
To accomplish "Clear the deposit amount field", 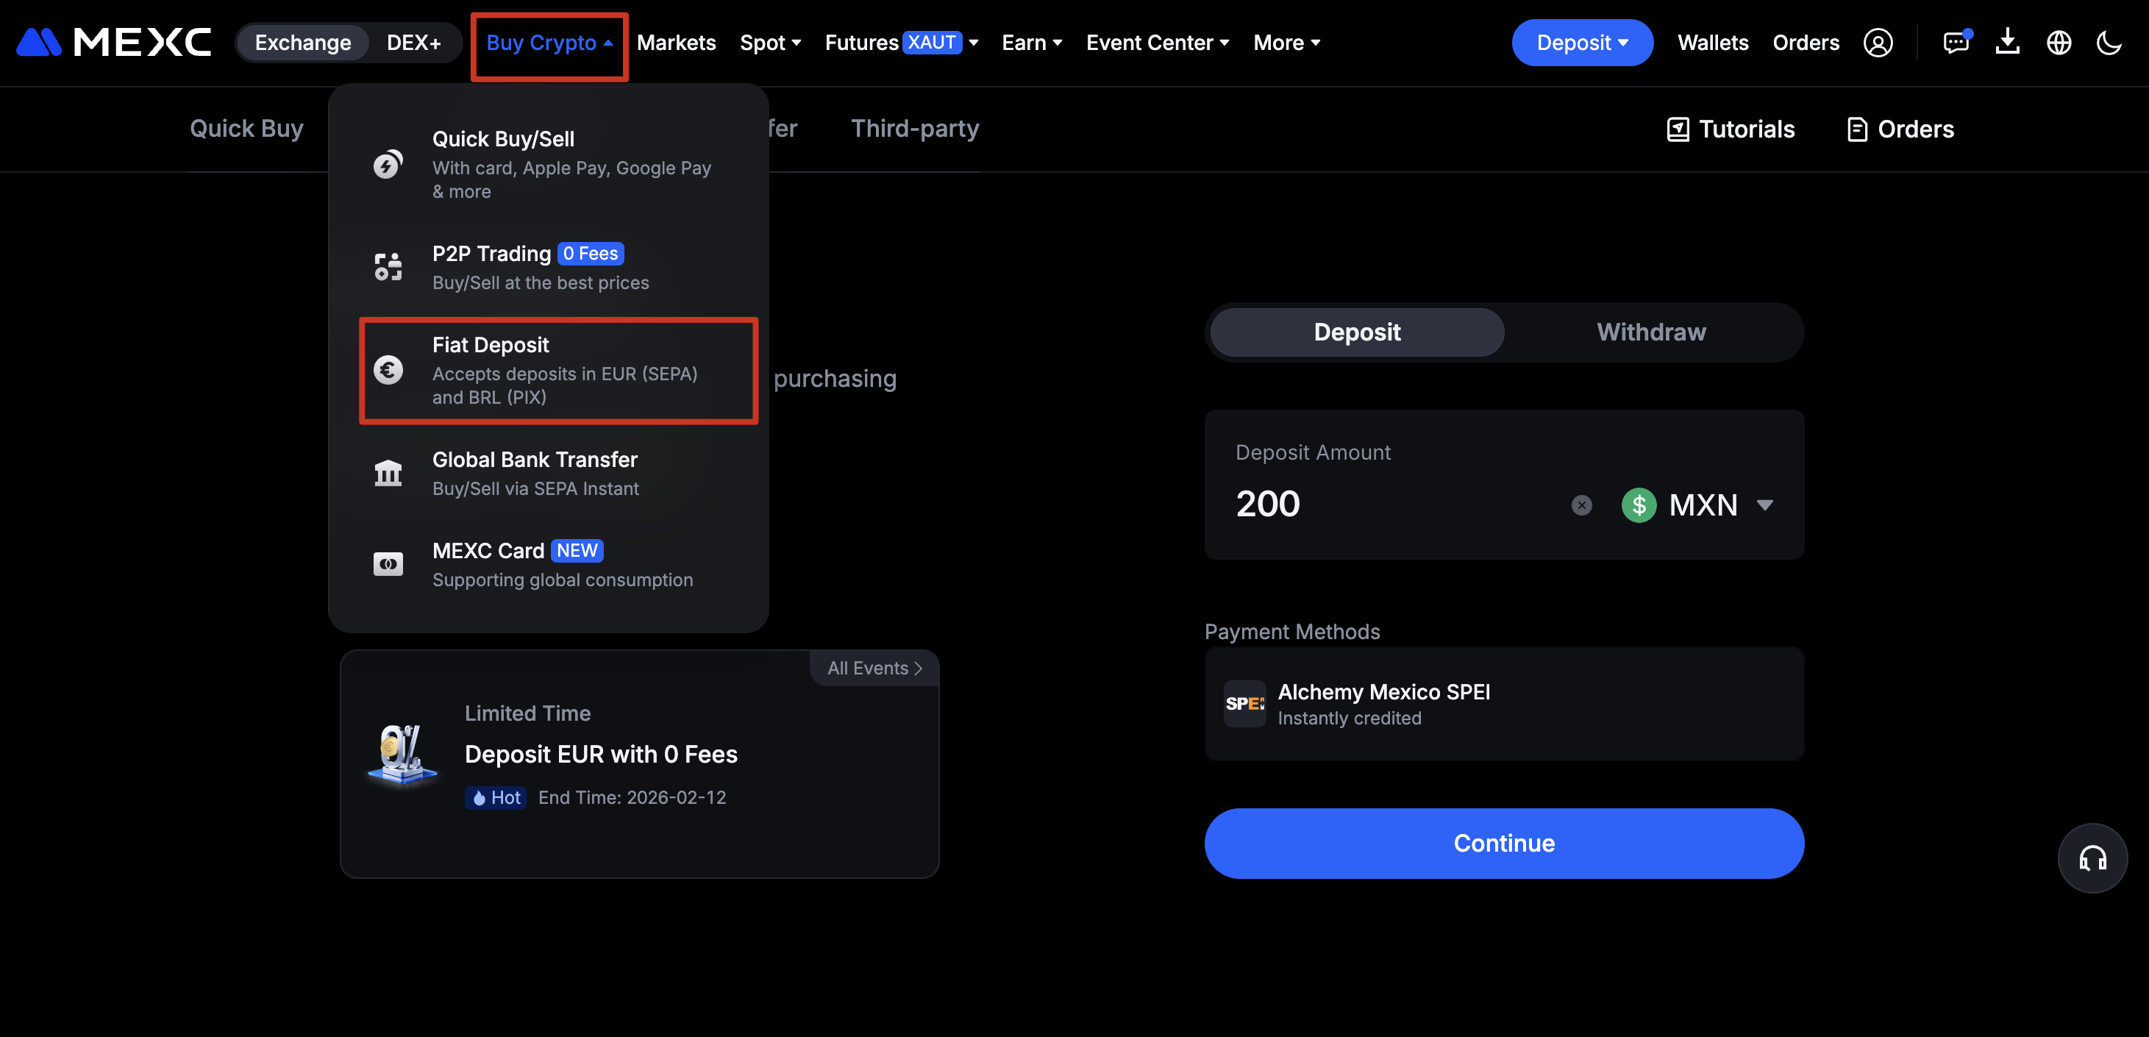I will point(1581,505).
